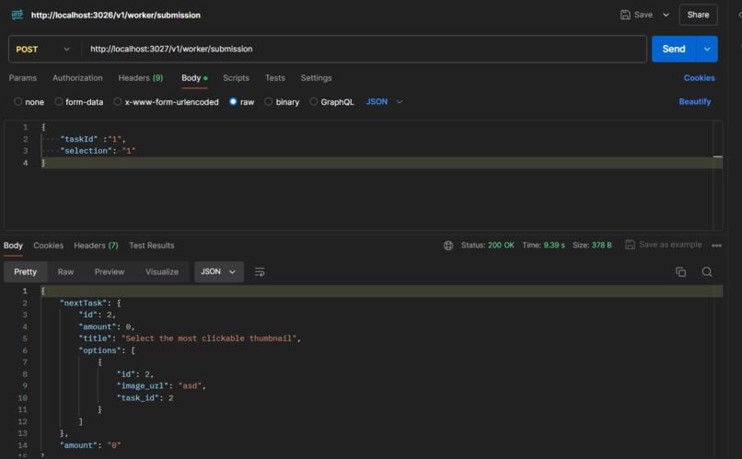Toggle the wrap lines icon
This screenshot has width=742, height=459.
pos(260,271)
